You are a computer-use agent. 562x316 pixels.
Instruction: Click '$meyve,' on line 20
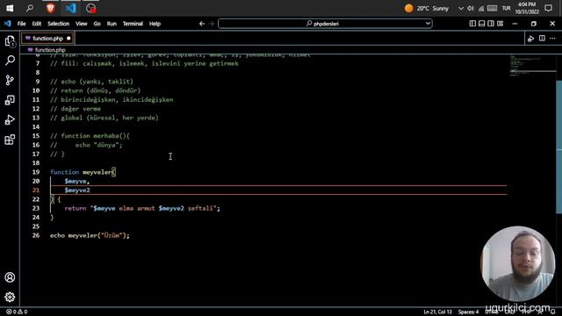point(77,182)
